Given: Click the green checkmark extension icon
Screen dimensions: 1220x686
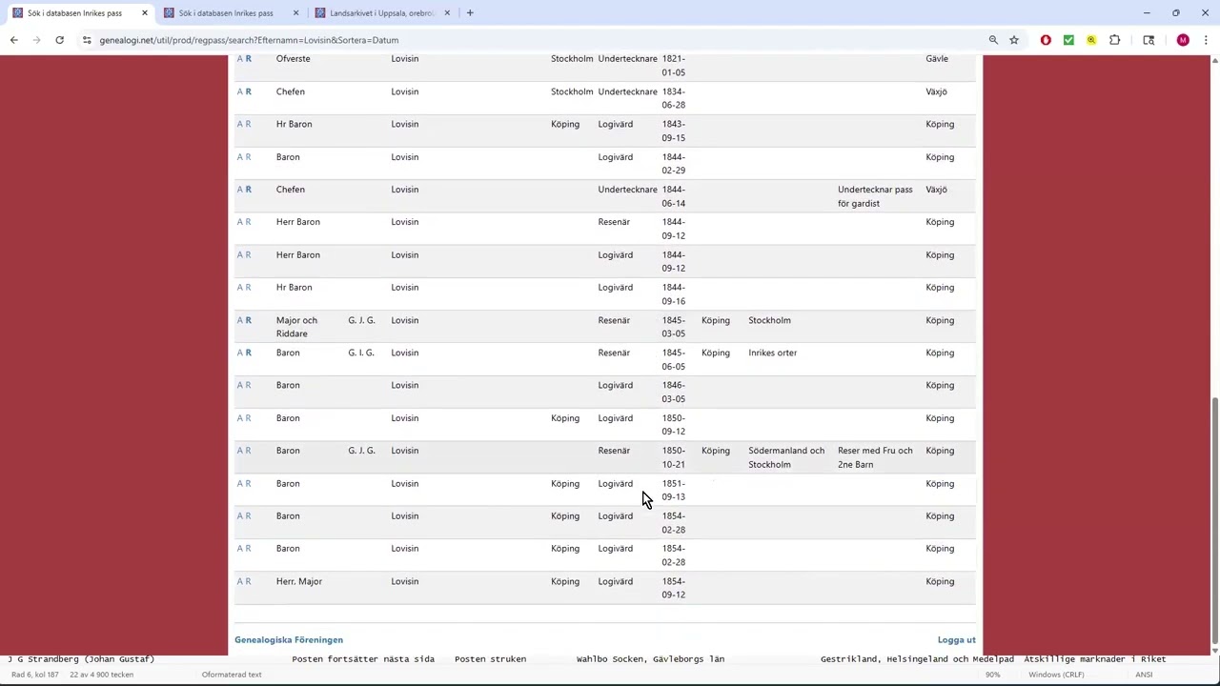Looking at the screenshot, I should click(x=1068, y=40).
